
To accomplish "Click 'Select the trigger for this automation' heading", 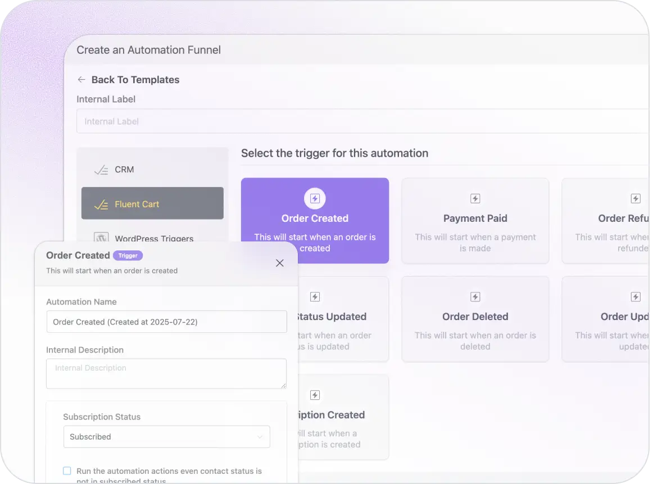I will (x=334, y=153).
